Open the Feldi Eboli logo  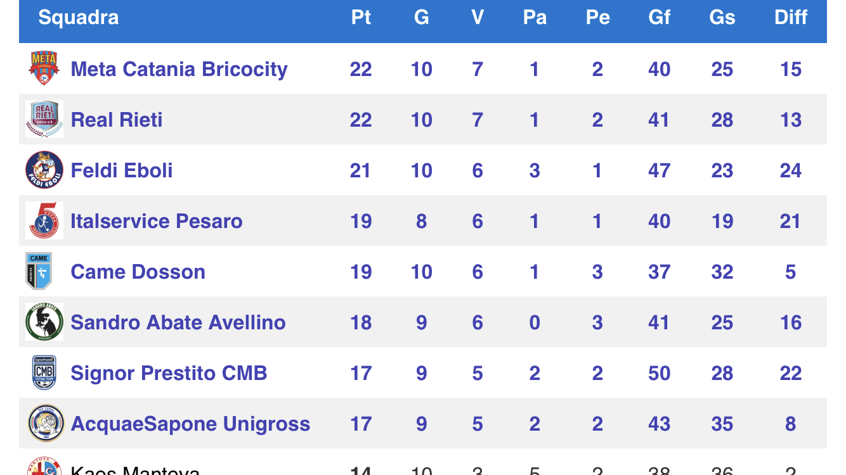(x=44, y=170)
